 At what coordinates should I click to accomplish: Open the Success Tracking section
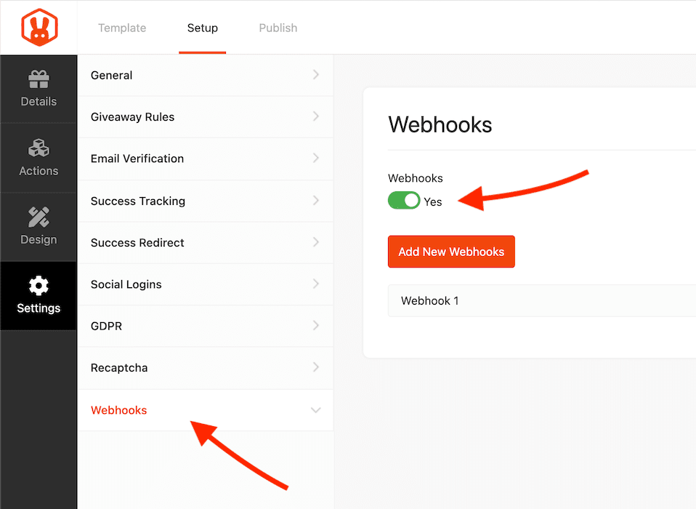pyautogui.click(x=206, y=201)
